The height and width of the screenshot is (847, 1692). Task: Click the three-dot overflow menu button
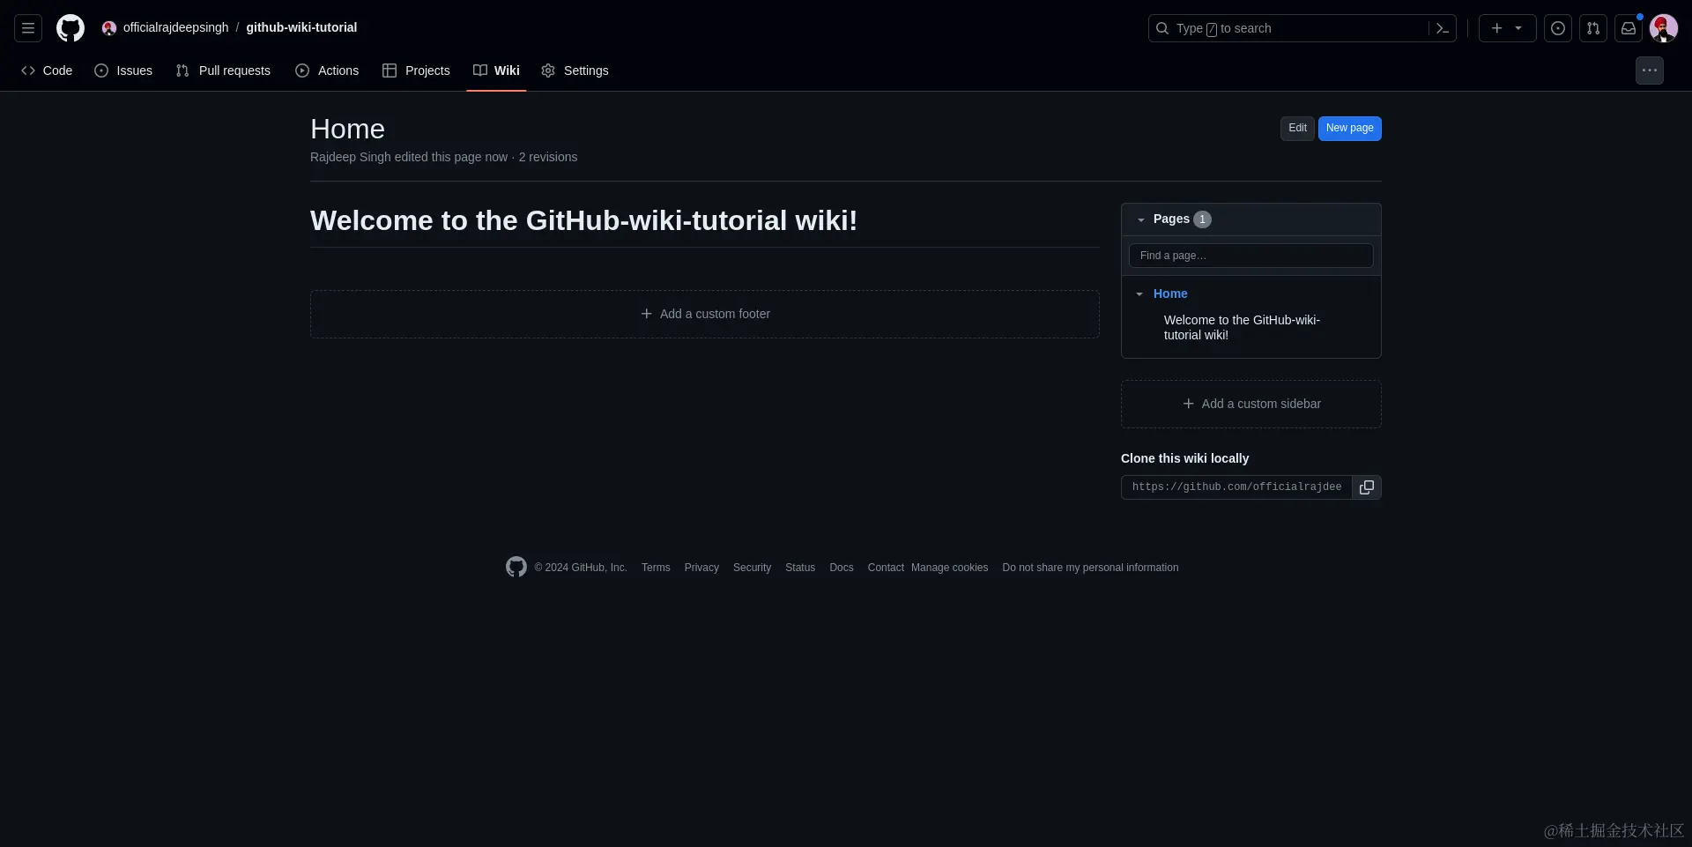click(1650, 71)
